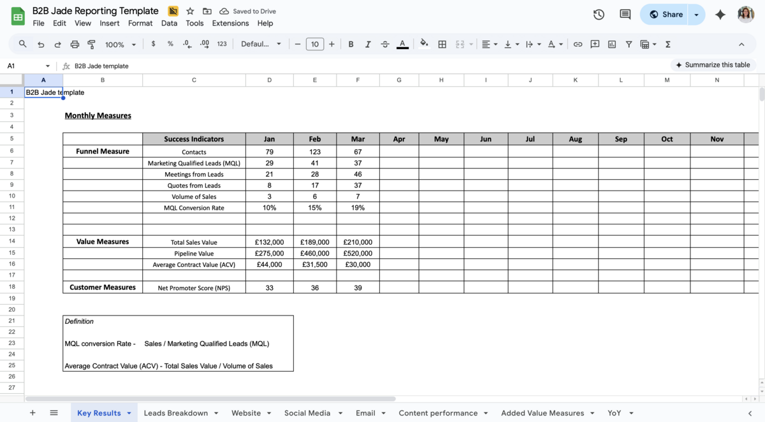The width and height of the screenshot is (765, 422).
Task: Undo the last action
Action: point(41,44)
